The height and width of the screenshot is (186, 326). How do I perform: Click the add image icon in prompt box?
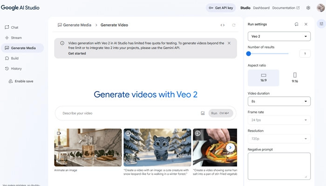tap(203, 113)
